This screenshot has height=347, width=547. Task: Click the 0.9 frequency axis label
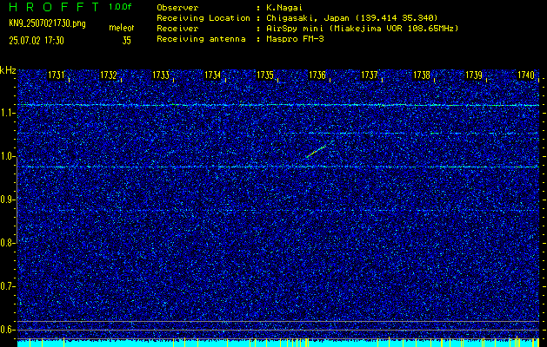tap(7, 200)
